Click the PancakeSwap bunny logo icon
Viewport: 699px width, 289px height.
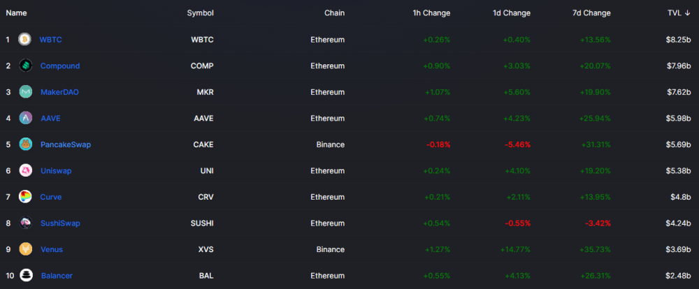(25, 144)
